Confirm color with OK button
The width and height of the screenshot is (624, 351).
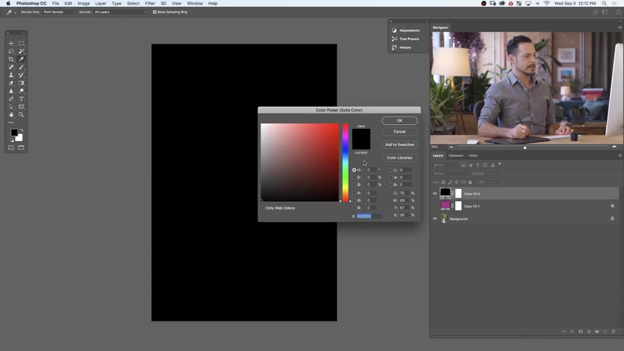399,120
